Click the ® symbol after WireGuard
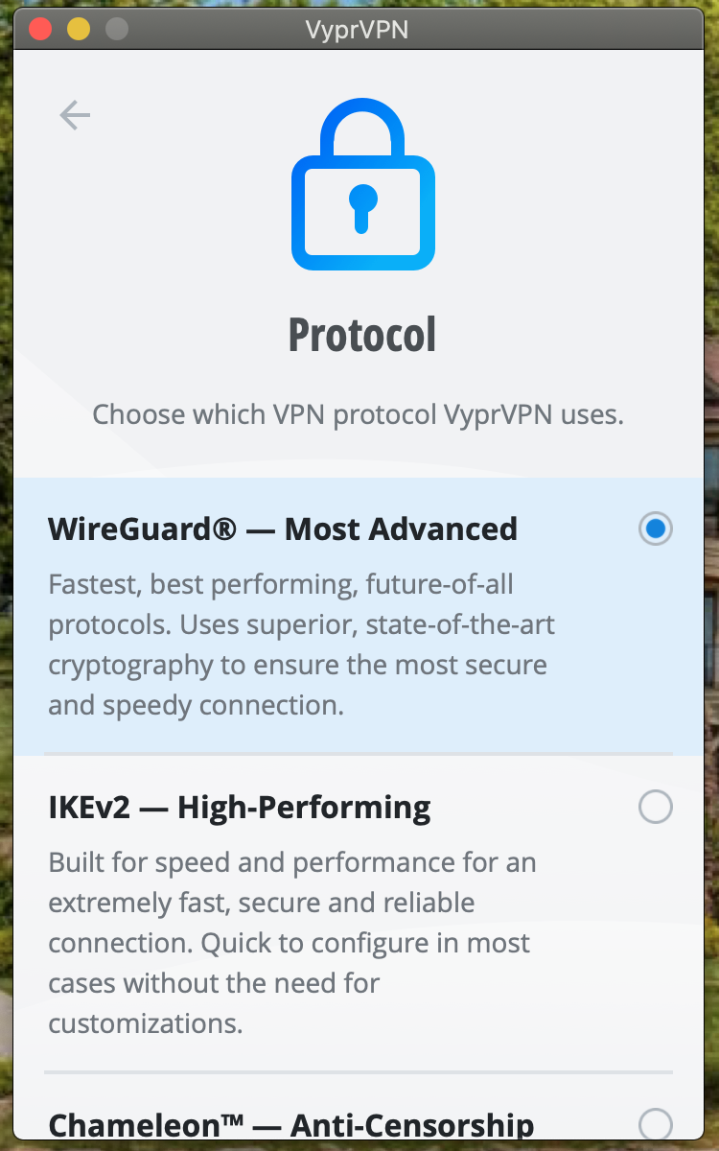This screenshot has height=1151, width=719. pos(225,528)
